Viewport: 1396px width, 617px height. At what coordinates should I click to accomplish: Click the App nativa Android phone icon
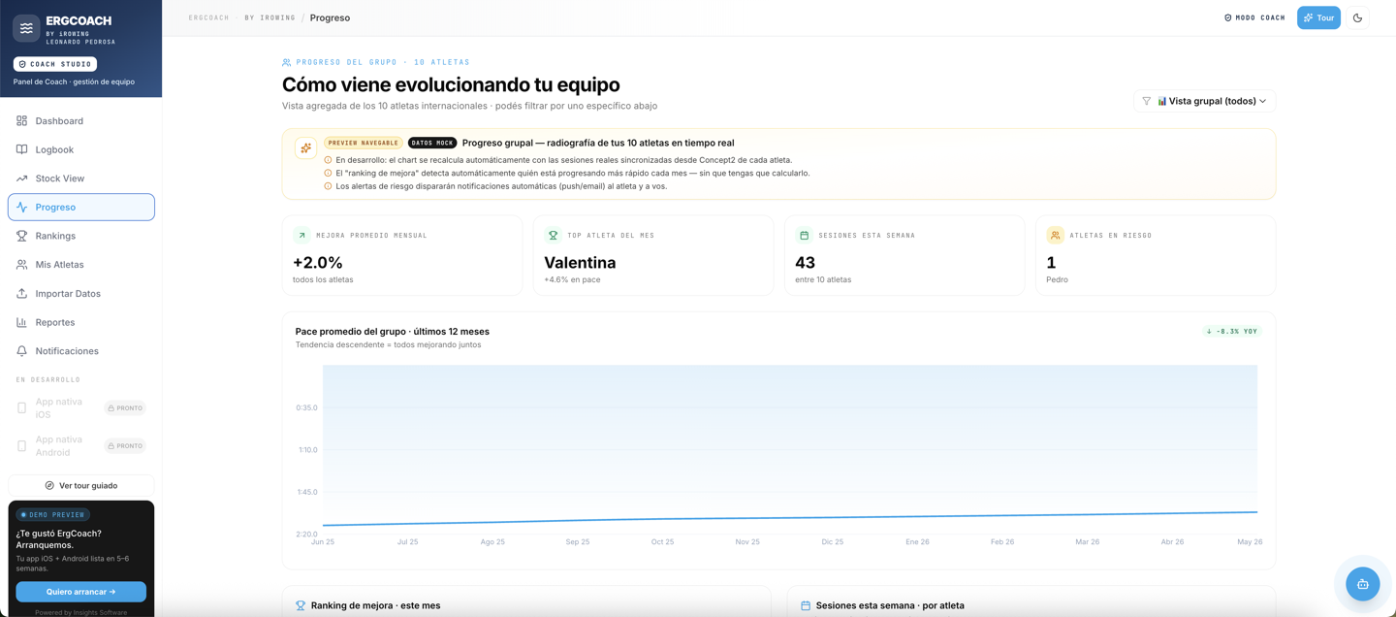21,446
